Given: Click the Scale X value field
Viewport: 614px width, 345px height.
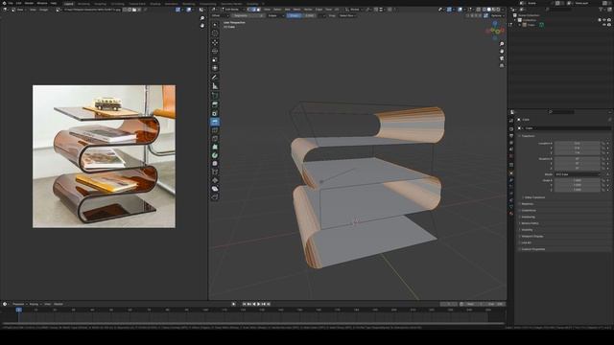Looking at the screenshot, I should coord(578,181).
